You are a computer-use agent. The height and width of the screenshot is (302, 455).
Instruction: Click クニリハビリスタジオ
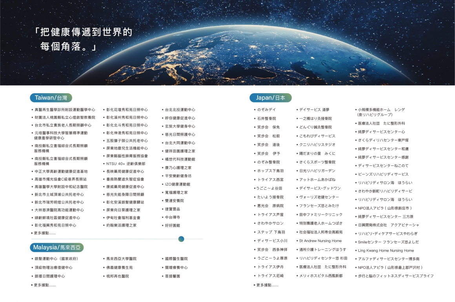tap(317, 145)
